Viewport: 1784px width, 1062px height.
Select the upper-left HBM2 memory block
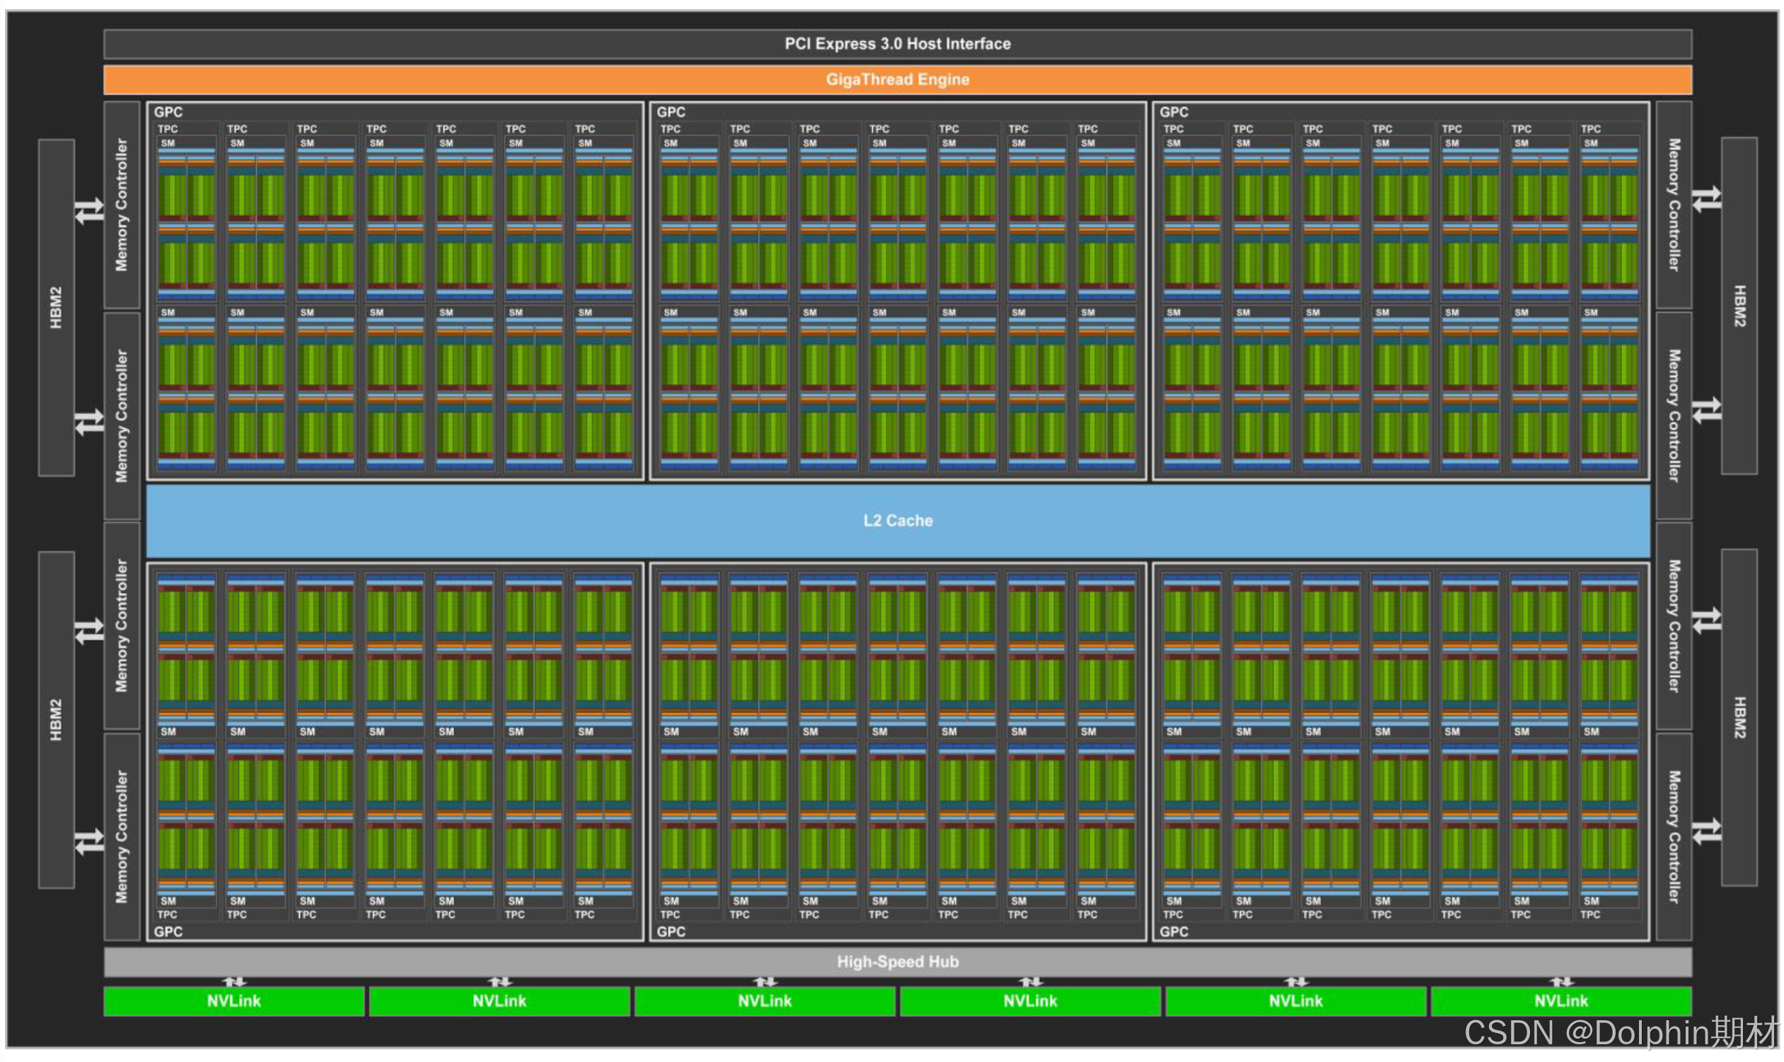coord(56,308)
